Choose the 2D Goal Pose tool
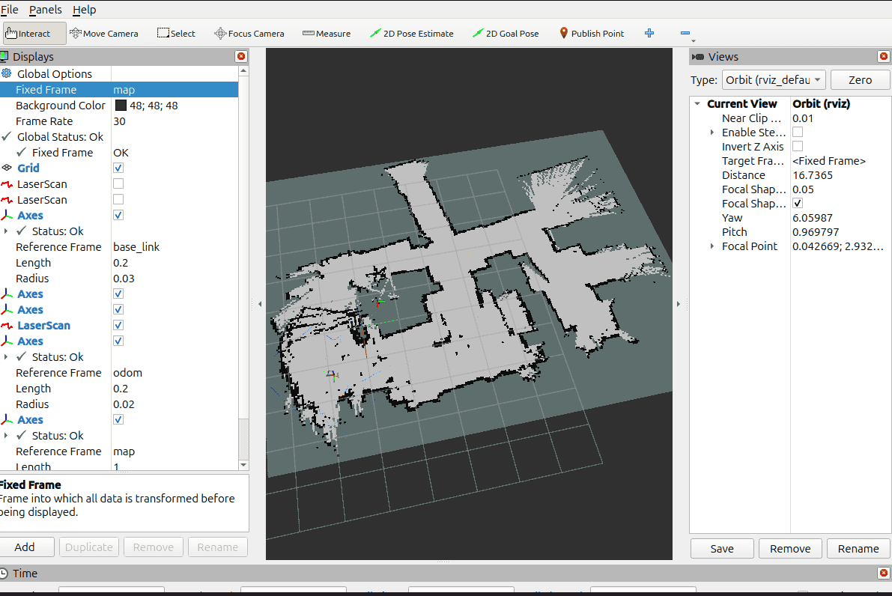Viewport: 892px width, 596px height. [506, 33]
